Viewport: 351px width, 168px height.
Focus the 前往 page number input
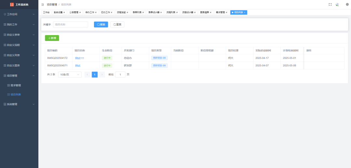120,75
